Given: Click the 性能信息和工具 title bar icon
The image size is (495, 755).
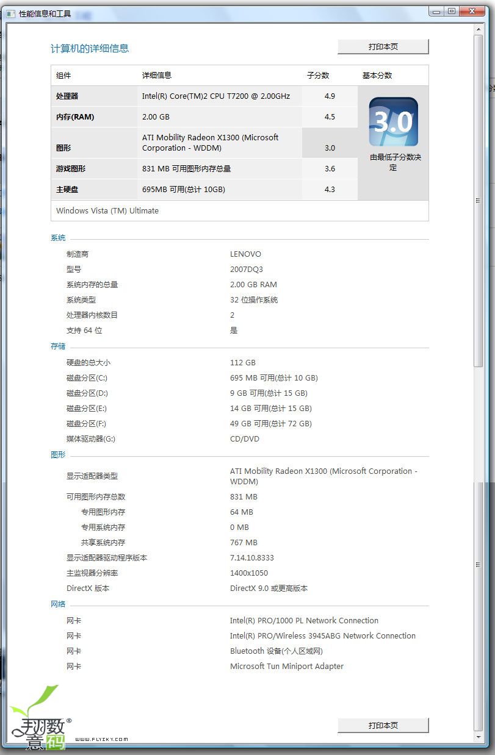Looking at the screenshot, I should point(11,13).
